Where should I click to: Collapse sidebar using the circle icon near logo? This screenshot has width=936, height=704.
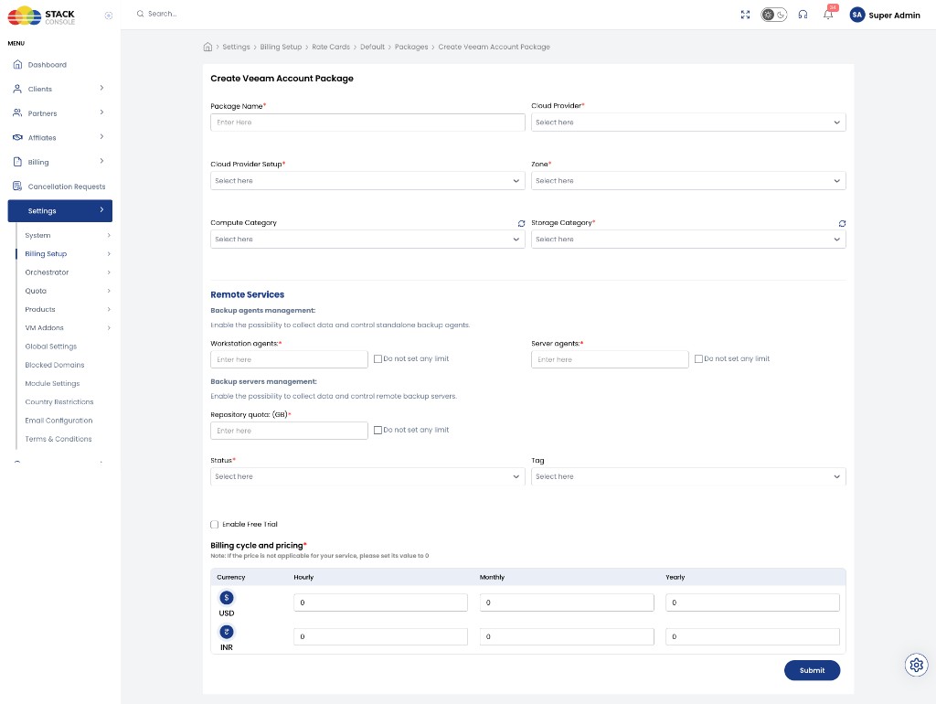pos(109,16)
